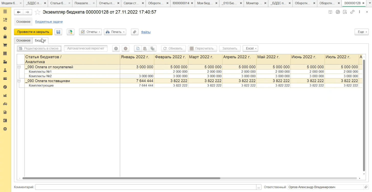Click the horizontal scrollbar of budget table
Viewport: 372px width, 192px height.
click(121, 178)
